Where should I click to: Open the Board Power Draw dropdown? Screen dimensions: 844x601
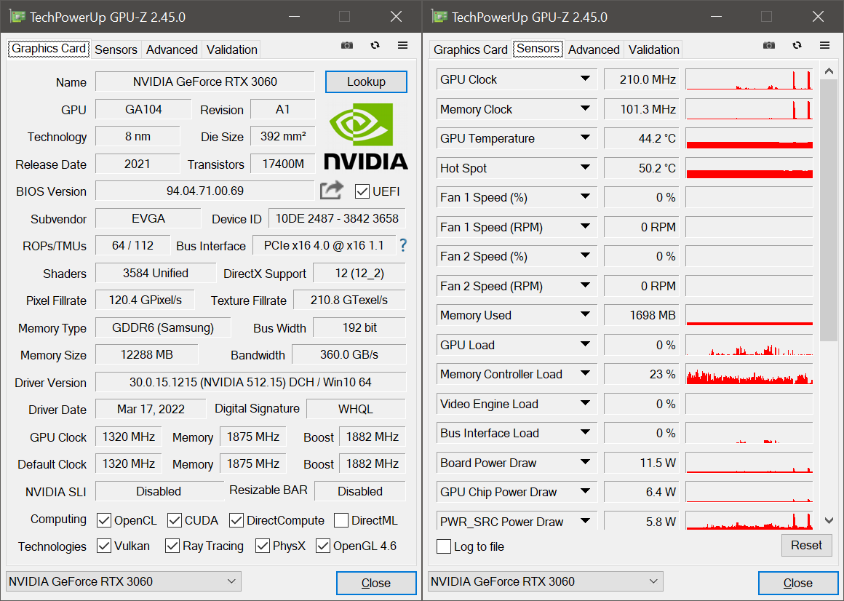pyautogui.click(x=585, y=462)
